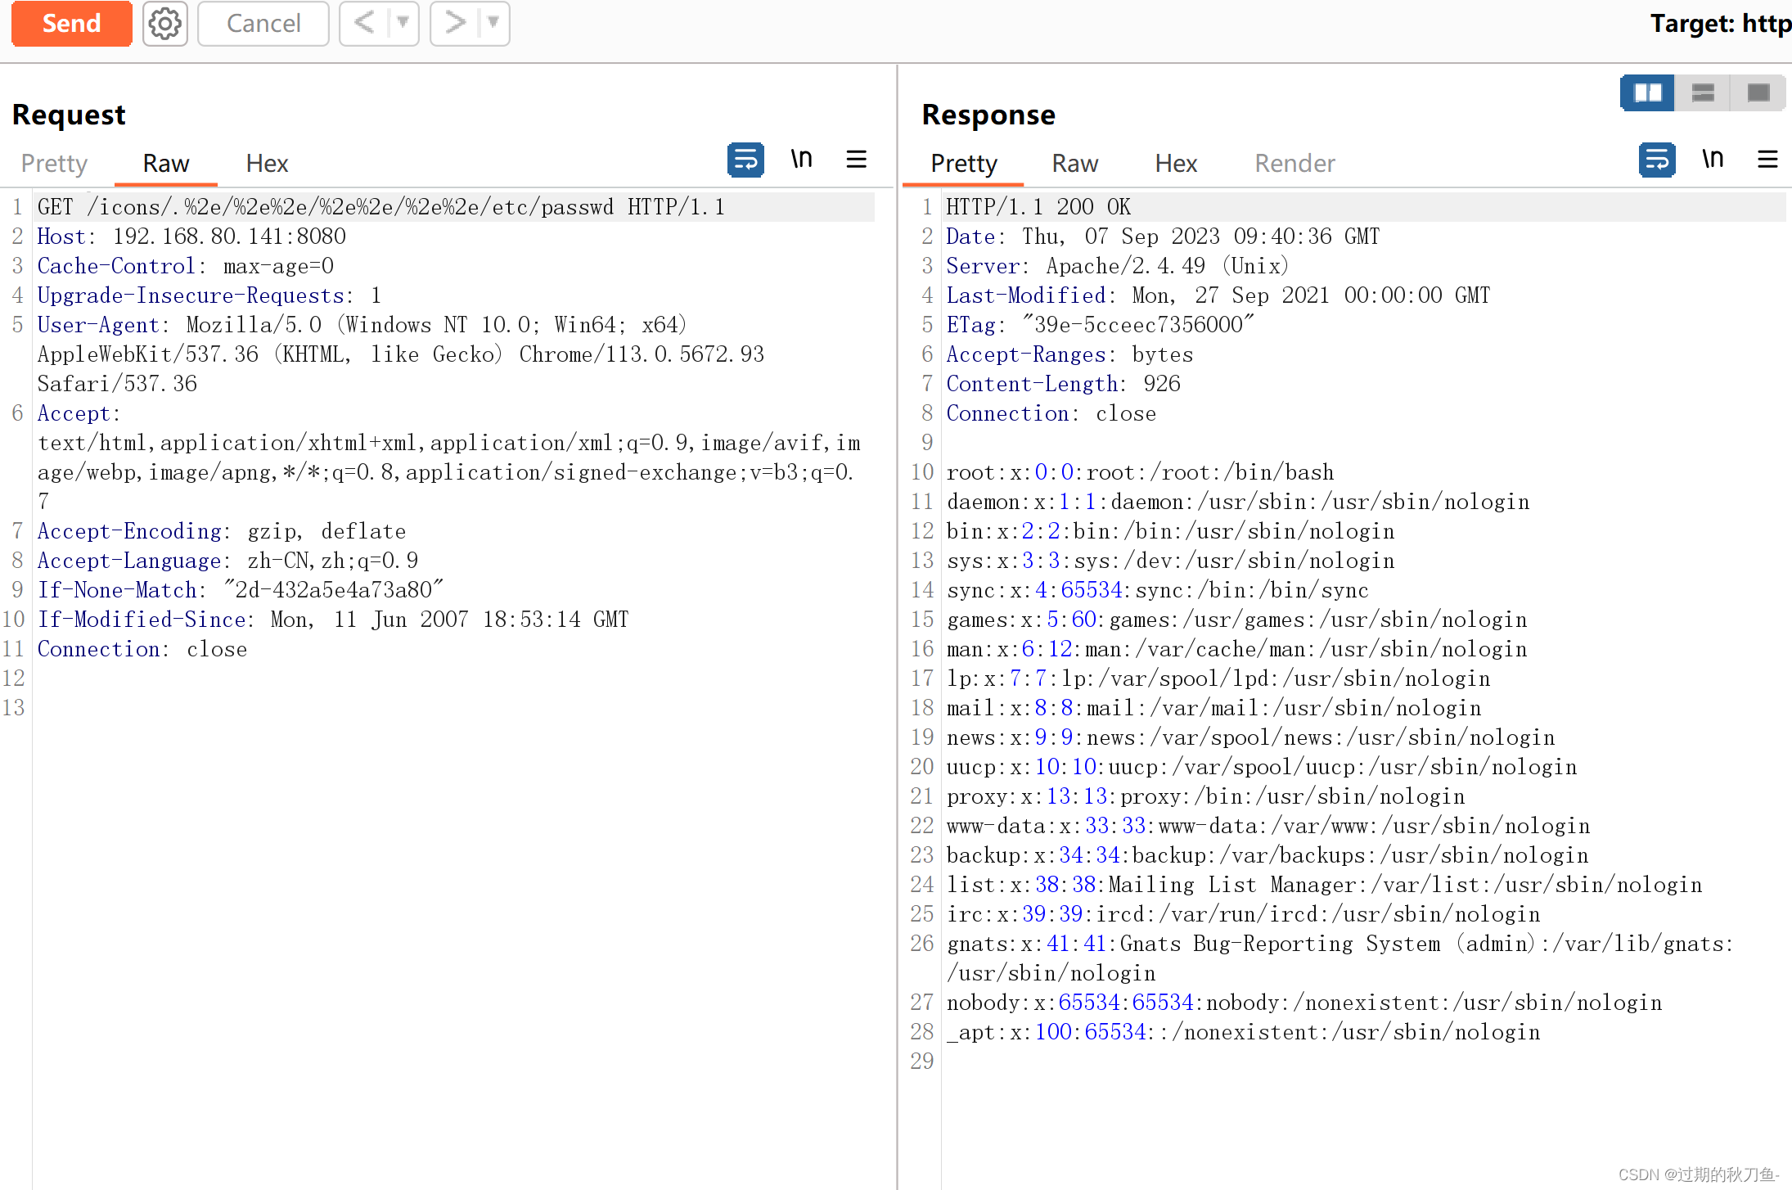Click the nobody:x:65534 passwd entry
This screenshot has height=1190, width=1792.
pos(1305,1003)
